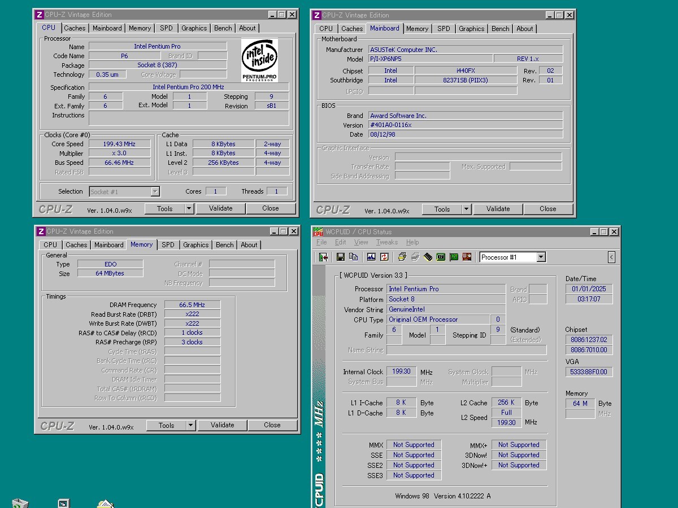Switch to Caches tab in the processor window
The width and height of the screenshot is (678, 508).
point(75,28)
